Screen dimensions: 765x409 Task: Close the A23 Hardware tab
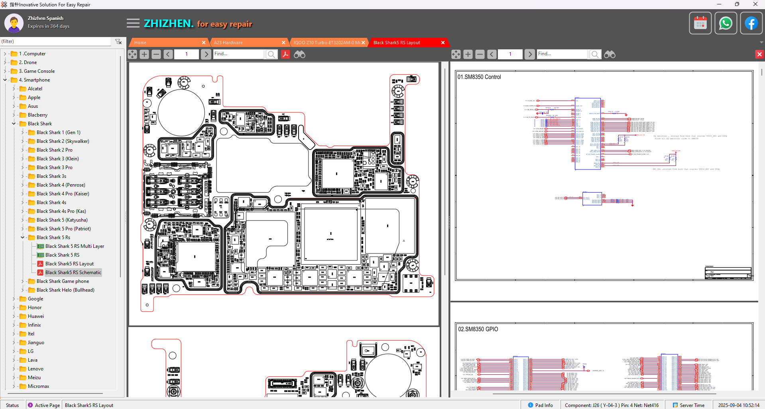283,43
